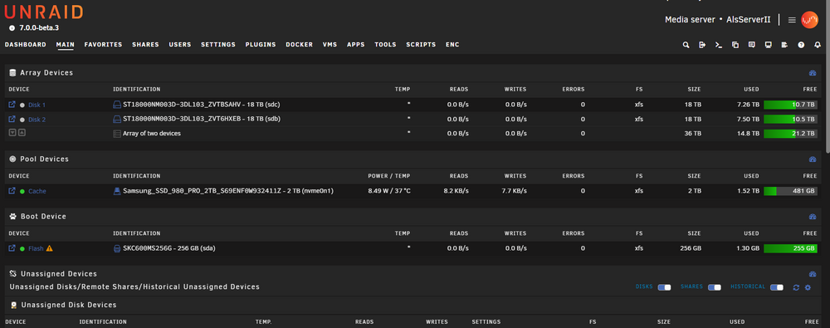Expand array rows with up-arrow button
Screen dimensions: 830x328
[22, 133]
